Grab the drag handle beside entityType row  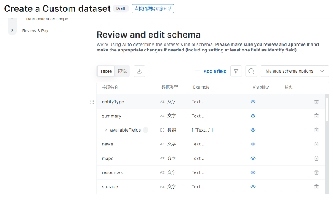pos(92,102)
